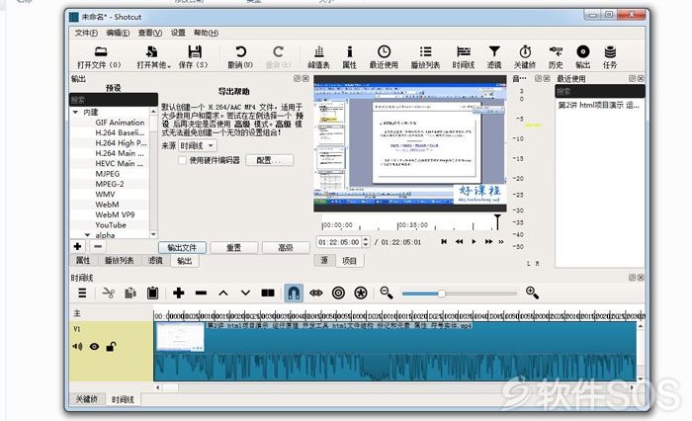Open the timeline hamburger menu
This screenshot has height=421, width=692.
click(82, 294)
